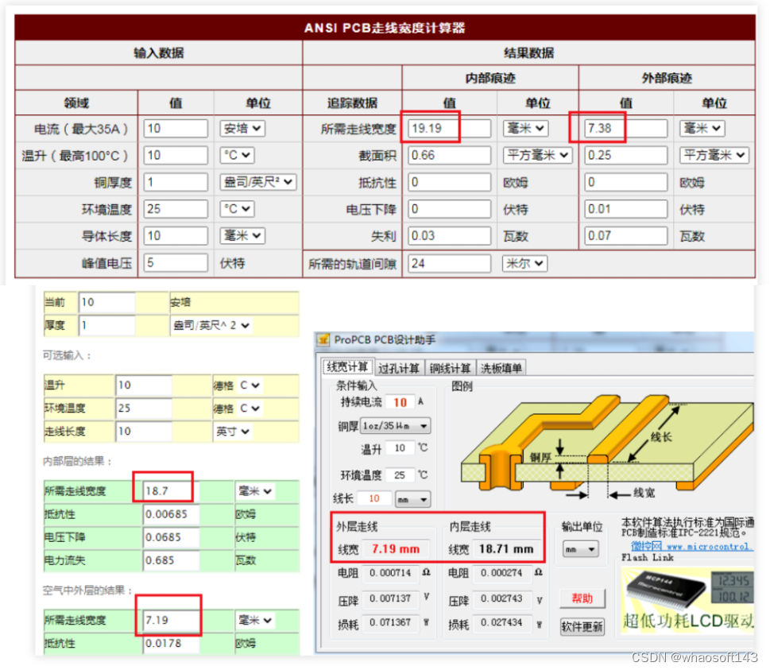The width and height of the screenshot is (770, 670).
Task: Click the 电流 value input field
Action: click(x=175, y=128)
